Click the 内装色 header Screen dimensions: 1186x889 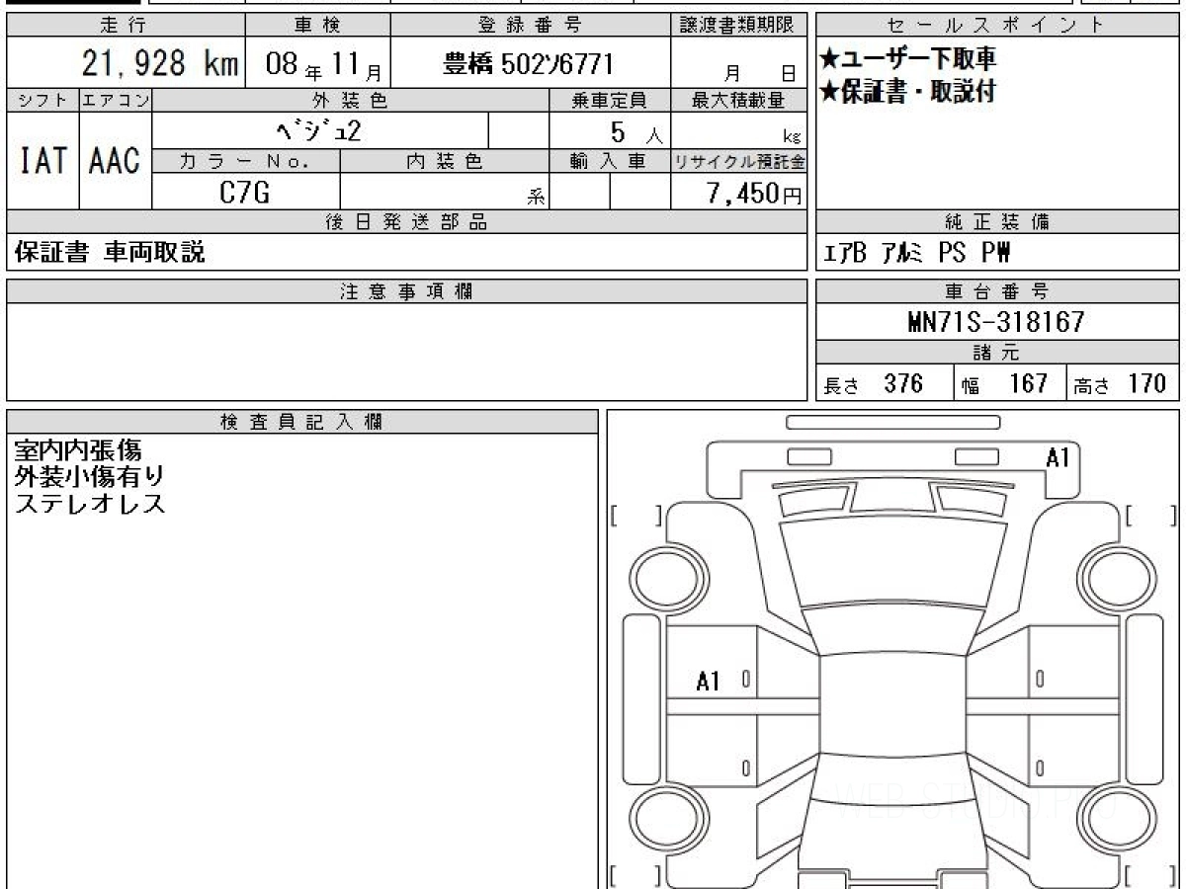[x=445, y=161]
